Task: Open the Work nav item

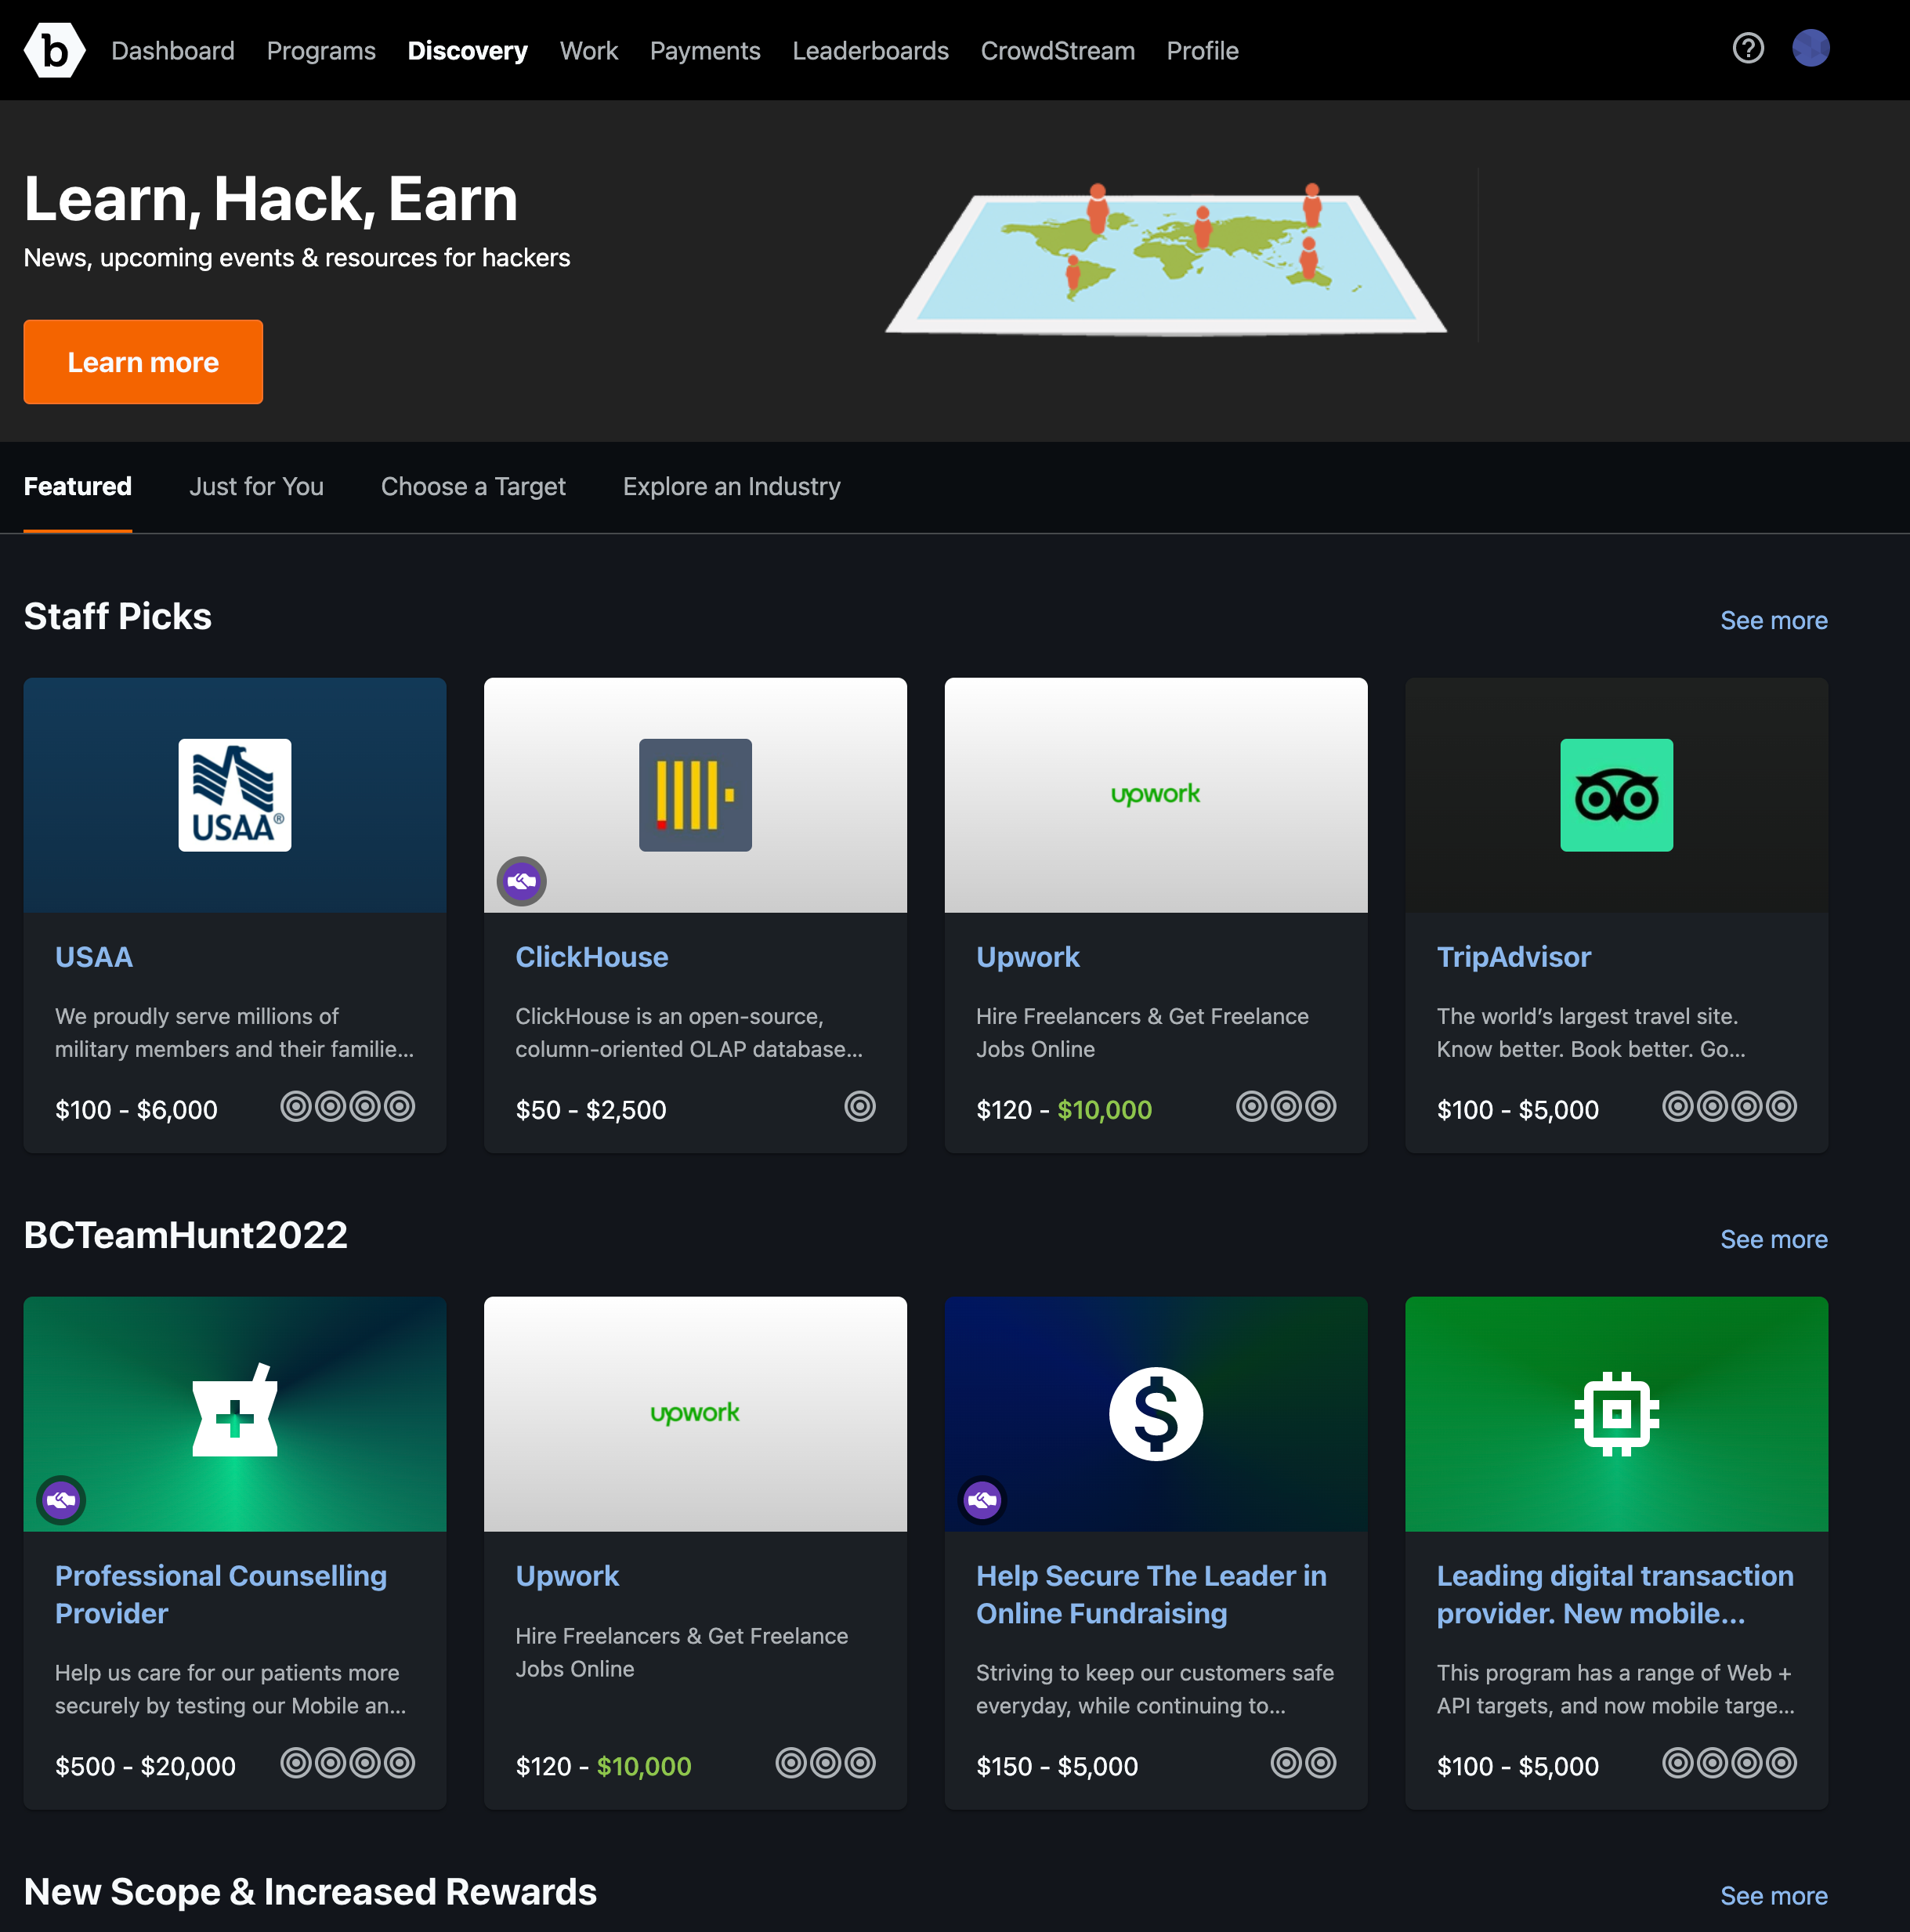Action: tap(589, 50)
